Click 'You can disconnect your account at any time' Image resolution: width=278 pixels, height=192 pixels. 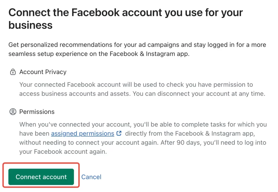coord(199,94)
